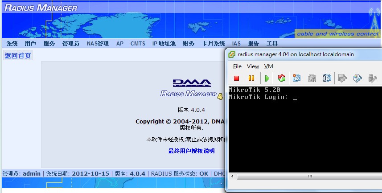Open the 用户 menu
The image size is (382, 193).
tap(30, 44)
